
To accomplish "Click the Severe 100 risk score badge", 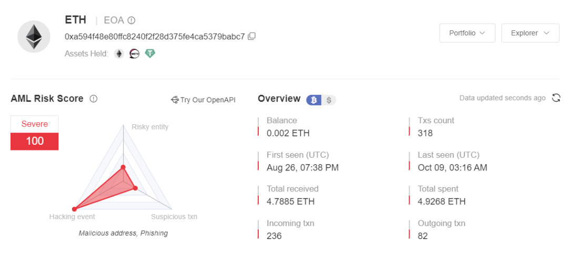I will 34,133.
